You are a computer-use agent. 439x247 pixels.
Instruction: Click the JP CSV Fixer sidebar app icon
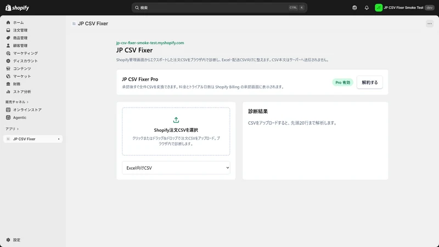[8, 139]
